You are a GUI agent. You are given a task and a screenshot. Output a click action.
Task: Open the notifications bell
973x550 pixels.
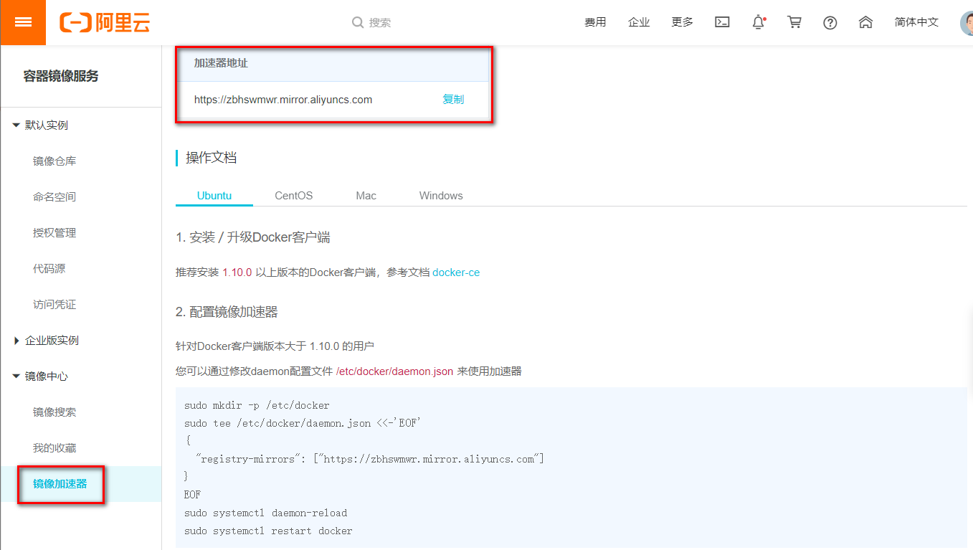(x=759, y=22)
